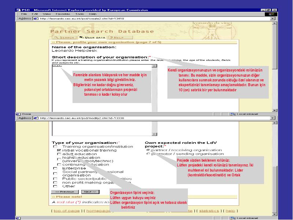This screenshot has height=220, width=293.
Task: Click the IE logo in the title bar
Action: (18, 10)
